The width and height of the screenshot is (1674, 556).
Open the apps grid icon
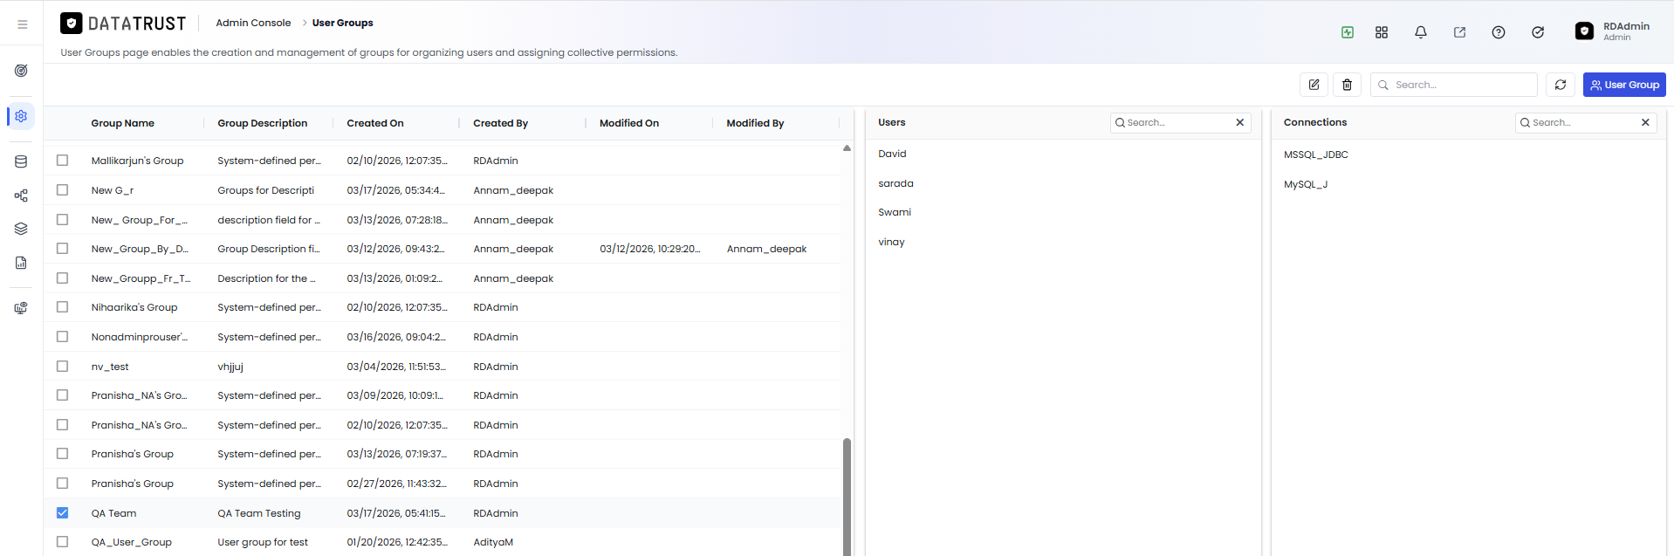click(x=1382, y=32)
